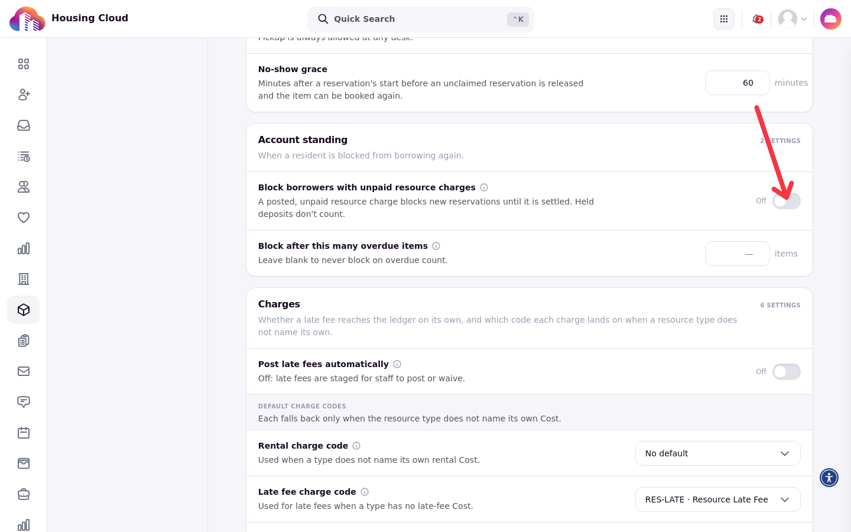Click the Housing Cloud logo

[x=27, y=19]
